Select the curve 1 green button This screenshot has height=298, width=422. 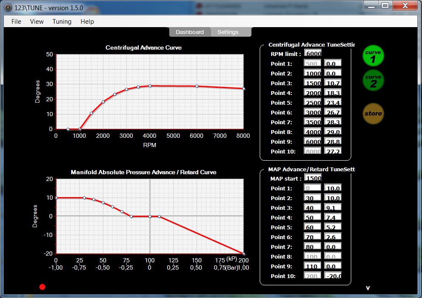tap(373, 56)
